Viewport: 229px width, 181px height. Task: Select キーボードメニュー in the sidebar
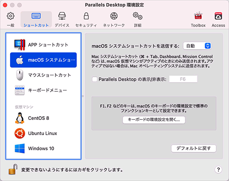44,90
